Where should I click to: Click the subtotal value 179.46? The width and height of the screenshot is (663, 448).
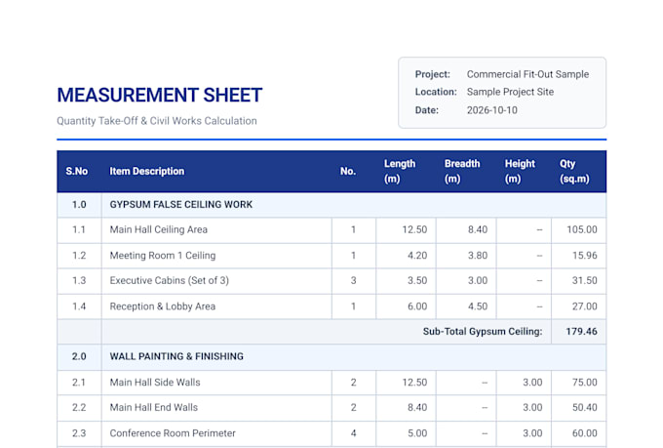[581, 331]
